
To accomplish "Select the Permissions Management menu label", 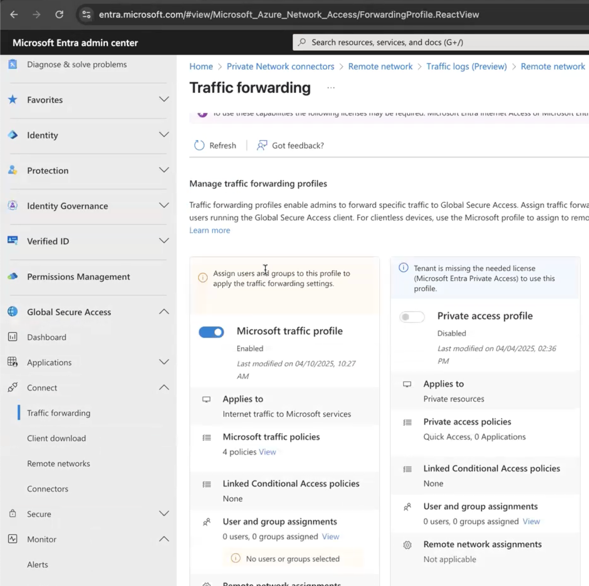I will (x=79, y=277).
